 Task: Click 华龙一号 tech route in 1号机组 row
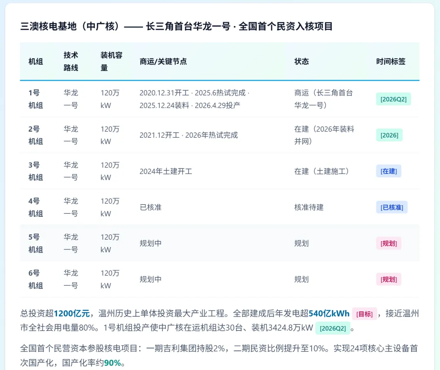71,99
